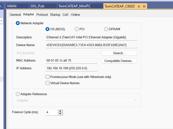Enable Promiscuous Mode checkbox
Image resolution: width=173 pixels, height=129 pixels.
[47, 77]
